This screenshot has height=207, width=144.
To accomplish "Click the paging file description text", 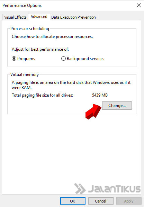I will click(x=71, y=85).
